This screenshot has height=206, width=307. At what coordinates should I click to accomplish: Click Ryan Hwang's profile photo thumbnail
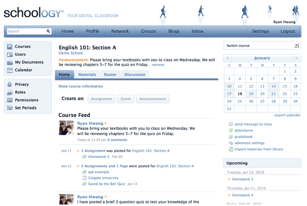tap(66, 128)
